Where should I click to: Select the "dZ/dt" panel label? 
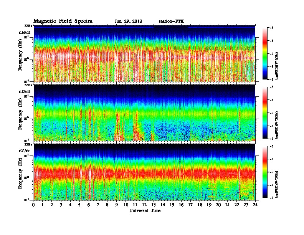click(x=25, y=151)
